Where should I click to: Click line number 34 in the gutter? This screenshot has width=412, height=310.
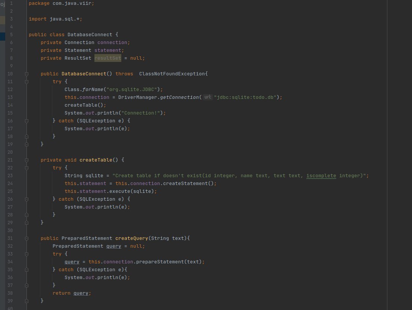pos(10,262)
